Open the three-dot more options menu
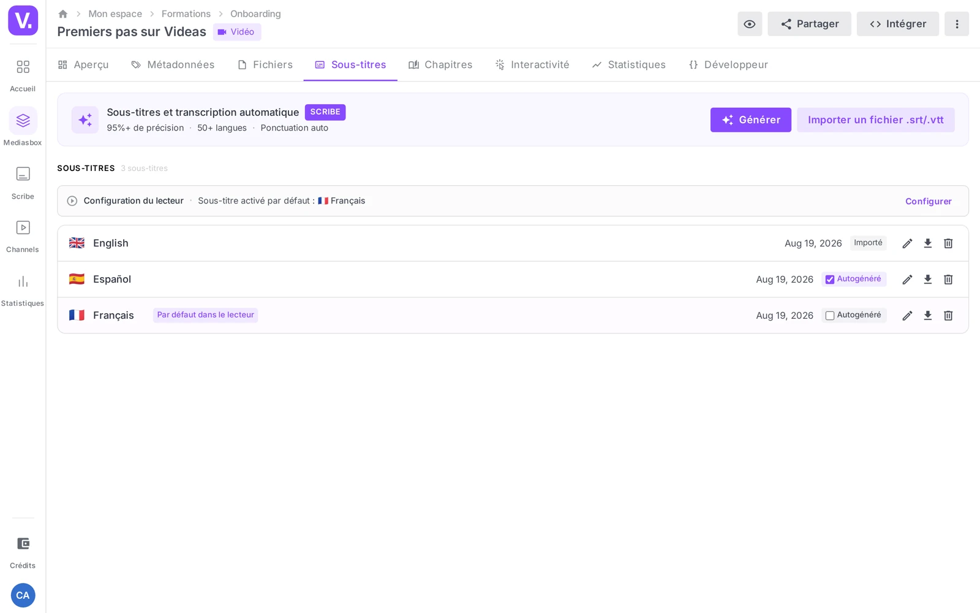This screenshot has height=613, width=980. click(957, 24)
